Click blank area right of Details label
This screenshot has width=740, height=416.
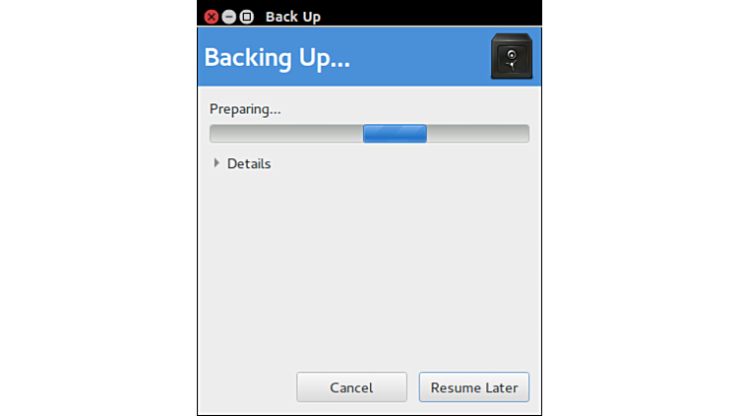[401, 163]
